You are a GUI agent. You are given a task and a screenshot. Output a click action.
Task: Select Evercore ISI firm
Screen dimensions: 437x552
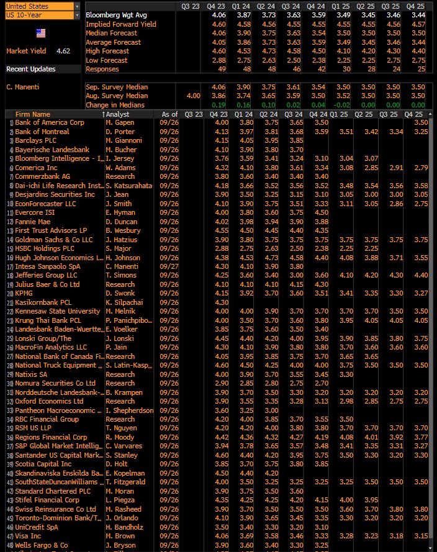click(35, 212)
